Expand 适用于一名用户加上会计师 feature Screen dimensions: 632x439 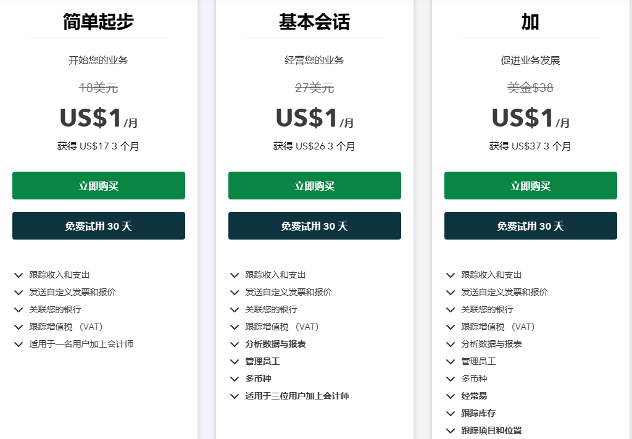19,345
